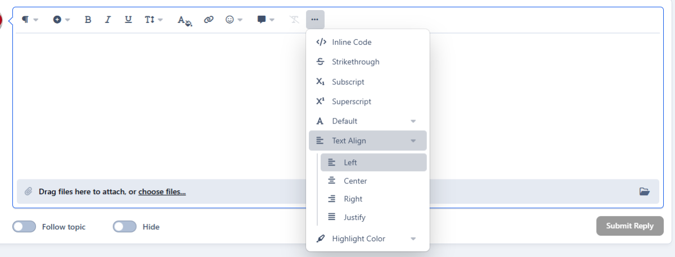Open the paragraph format button

coord(29,20)
